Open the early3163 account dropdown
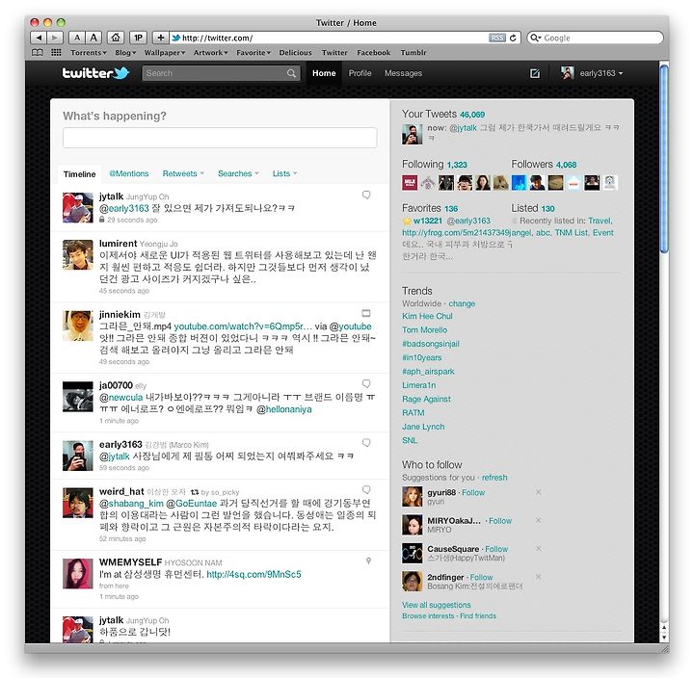Screen dimensions: 694x678 coord(592,73)
